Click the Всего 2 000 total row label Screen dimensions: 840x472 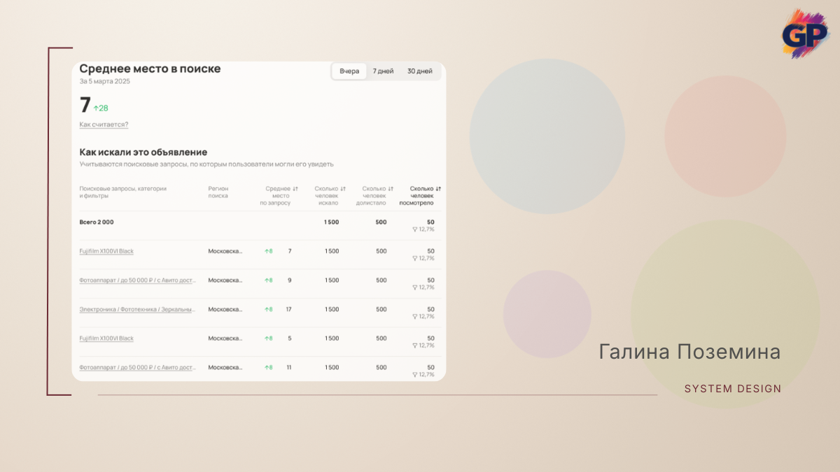(97, 222)
